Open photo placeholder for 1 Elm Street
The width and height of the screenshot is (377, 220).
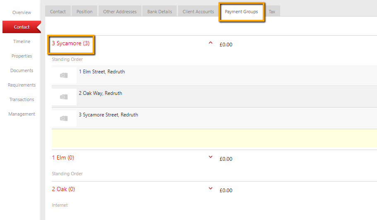(x=64, y=75)
